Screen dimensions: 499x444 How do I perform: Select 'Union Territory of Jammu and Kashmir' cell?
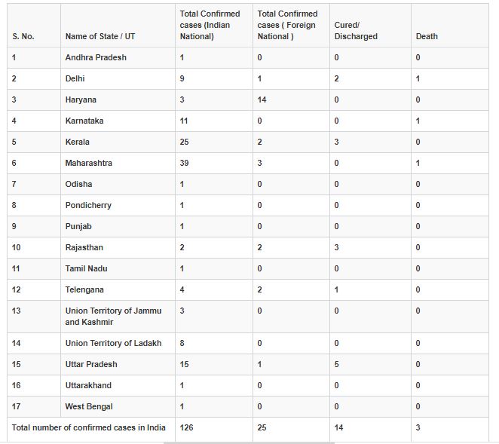click(113, 316)
